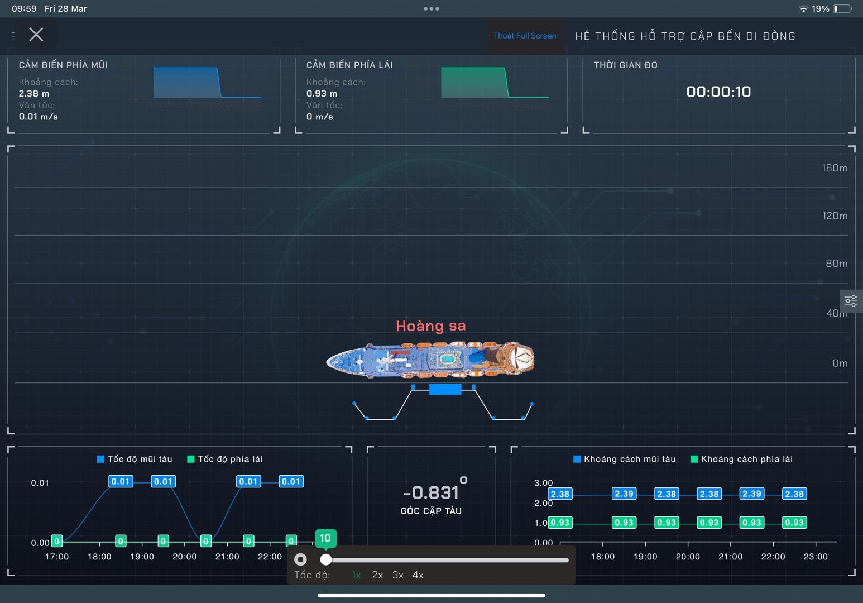Toggle Khoảng cách mũi tàu legend series
863x603 pixels.
[x=624, y=459]
